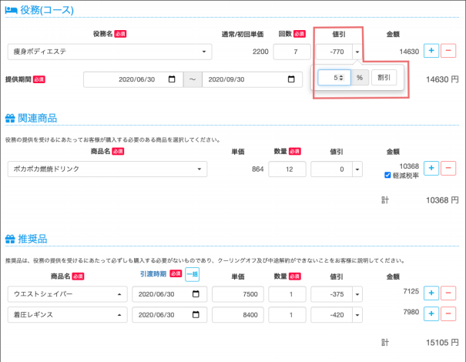Click the discount field showing -375
The image size is (466, 362).
pos(332,294)
